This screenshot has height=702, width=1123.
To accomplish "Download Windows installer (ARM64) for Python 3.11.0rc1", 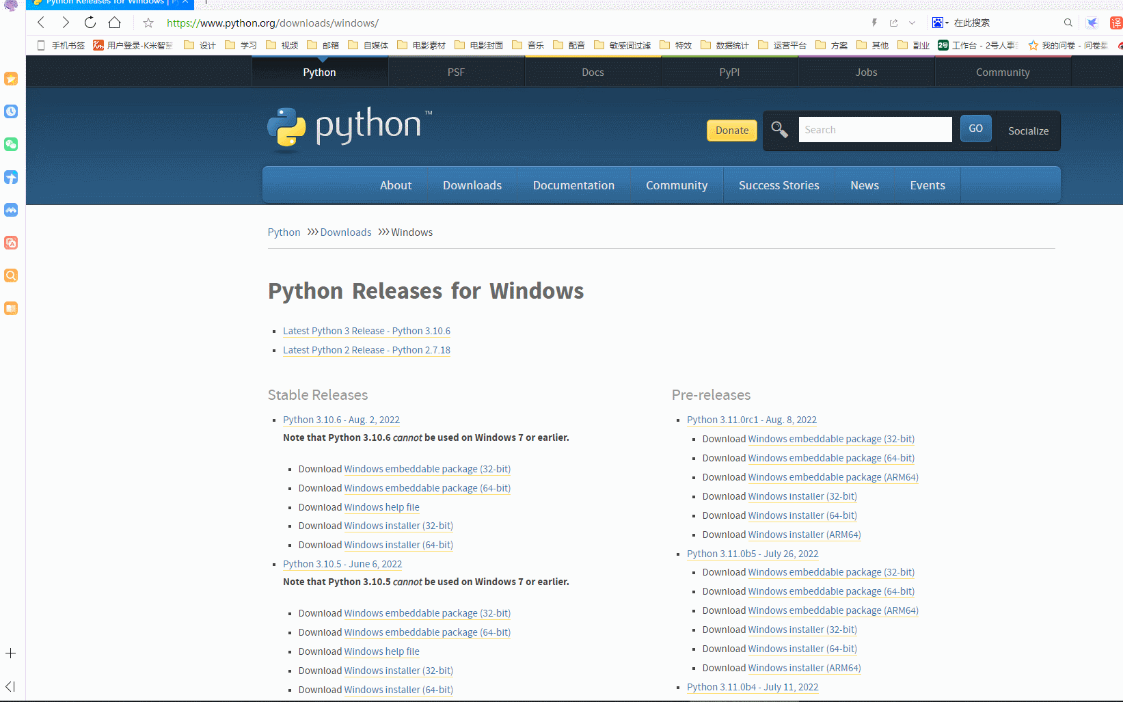I will (804, 535).
